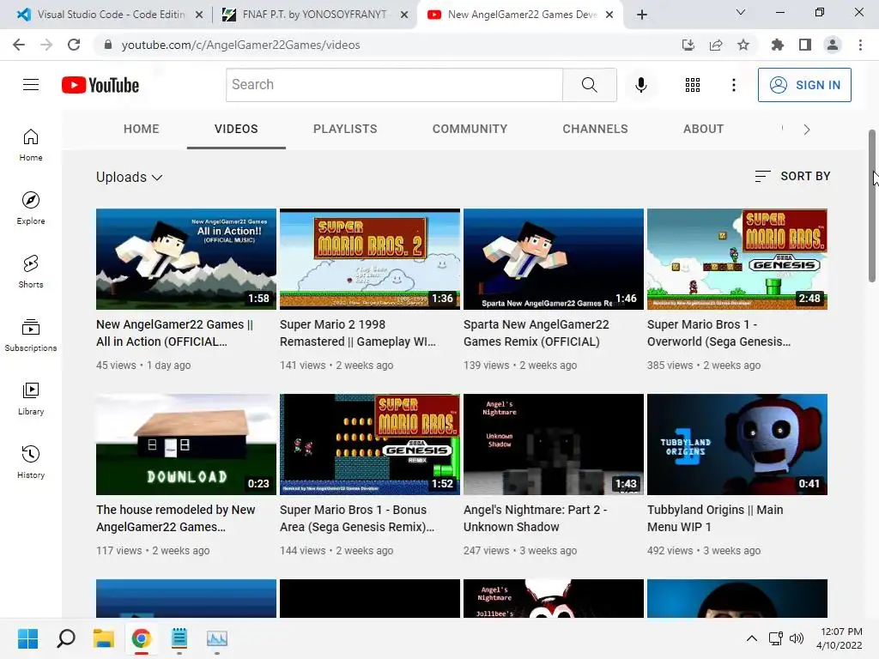This screenshot has height=659, width=879.
Task: Open 'Angel's Nightmare: Part 2' title
Action: [536, 518]
